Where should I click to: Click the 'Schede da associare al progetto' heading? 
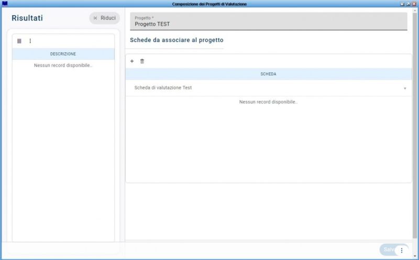pos(177,40)
